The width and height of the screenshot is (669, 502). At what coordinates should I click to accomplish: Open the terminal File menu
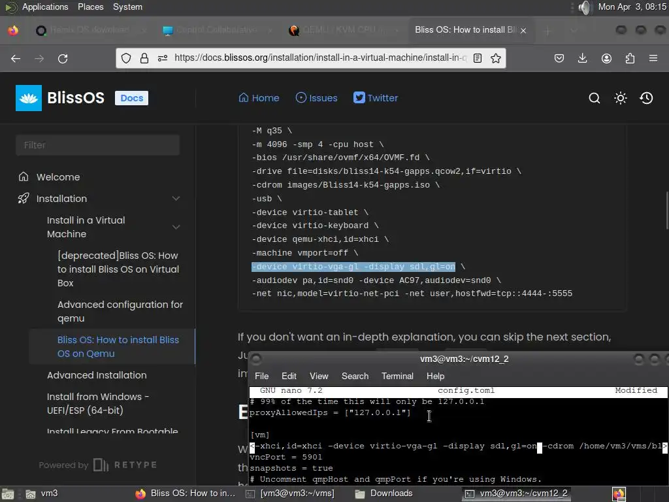pos(261,376)
